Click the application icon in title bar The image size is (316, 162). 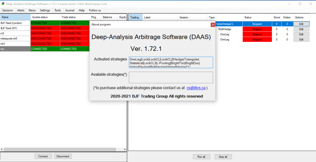(x=3, y=4)
